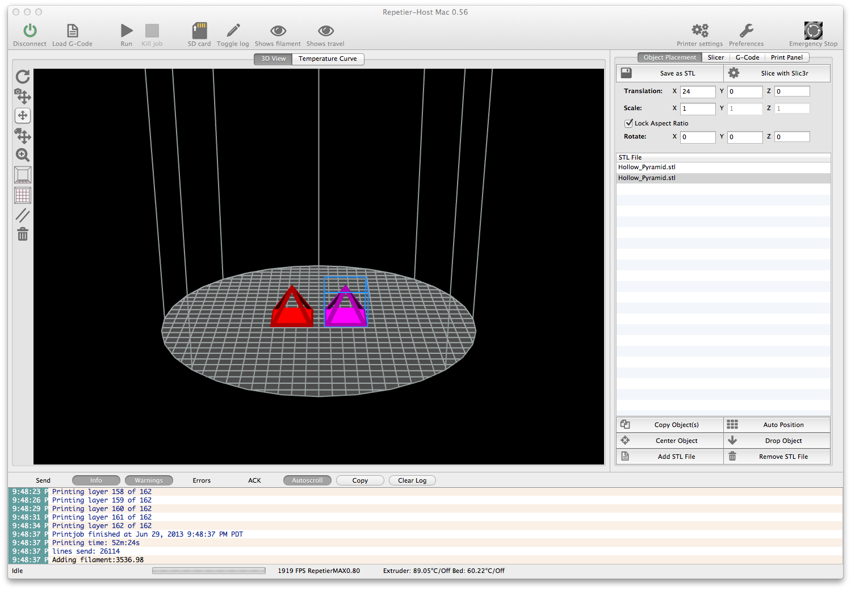
Task: Open Printer settings gears icon
Action: tap(699, 31)
